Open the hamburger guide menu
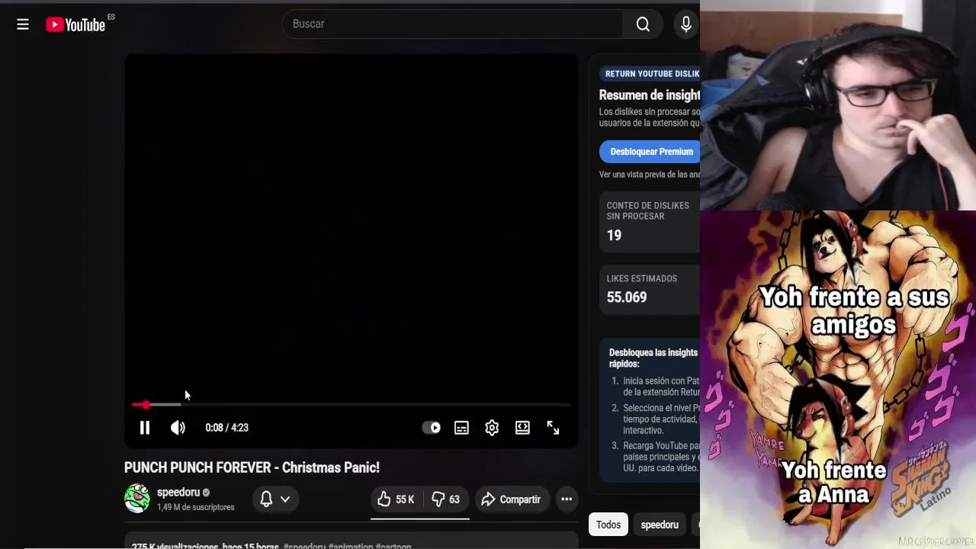 (23, 24)
